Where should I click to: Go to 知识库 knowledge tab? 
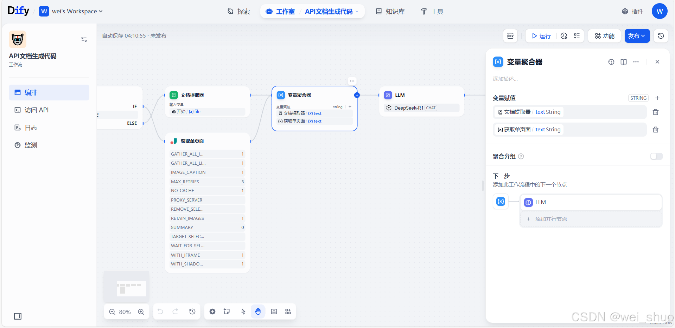coord(390,12)
